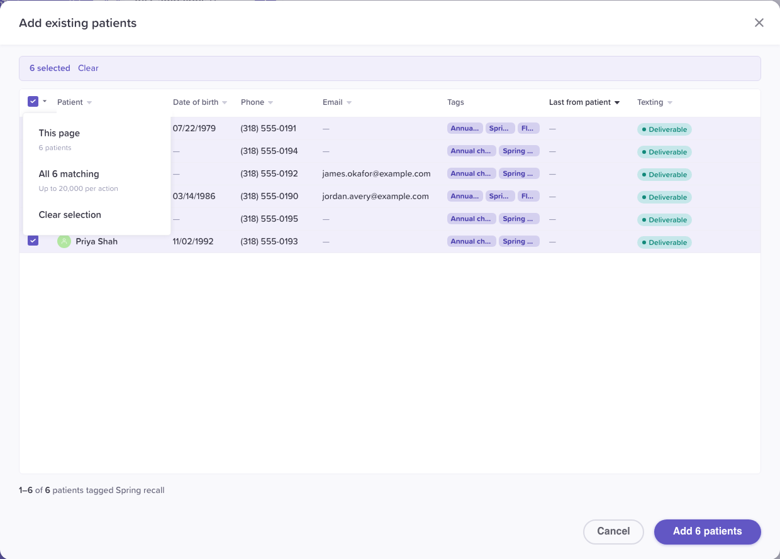Sort by the Patient column header
This screenshot has height=559, width=780.
pyautogui.click(x=74, y=102)
